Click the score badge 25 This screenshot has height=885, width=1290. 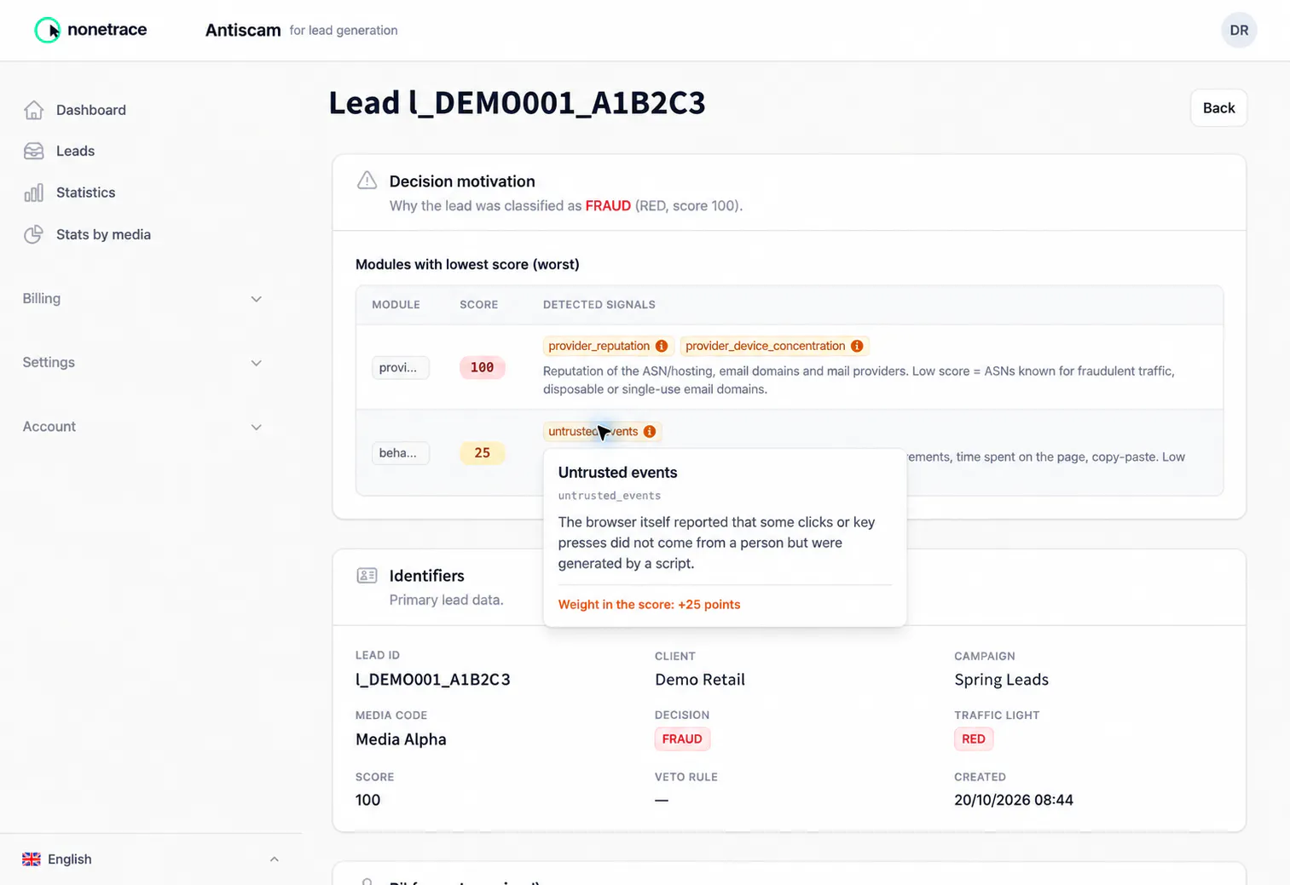482,453
